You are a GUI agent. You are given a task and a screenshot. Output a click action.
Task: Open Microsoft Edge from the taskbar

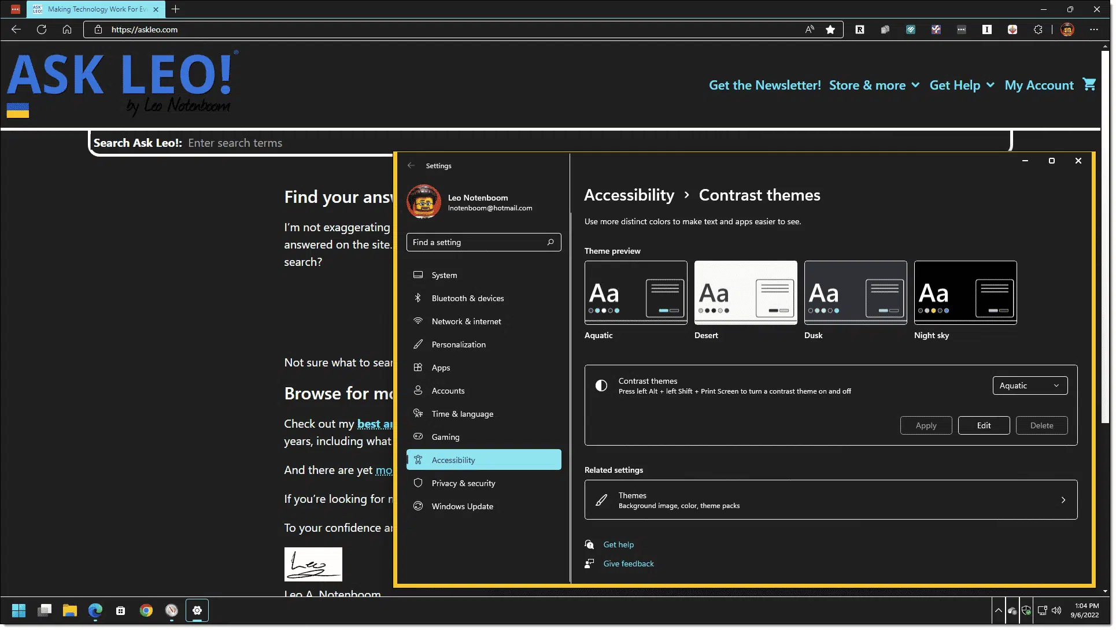point(95,610)
